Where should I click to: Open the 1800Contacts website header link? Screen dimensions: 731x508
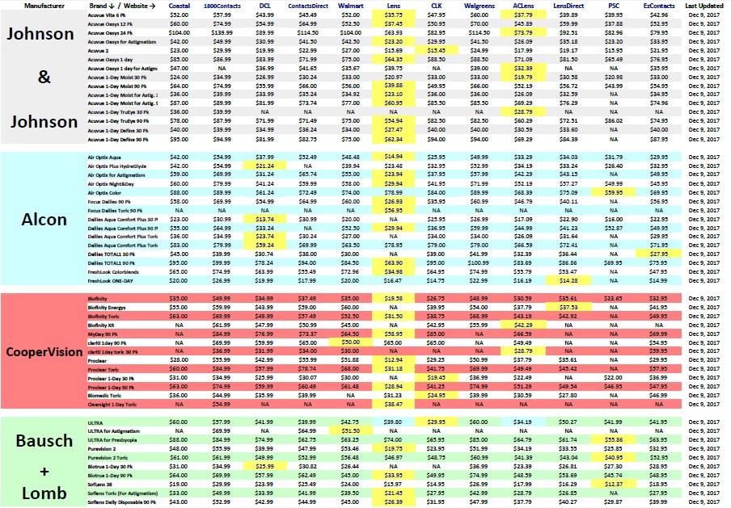point(222,6)
